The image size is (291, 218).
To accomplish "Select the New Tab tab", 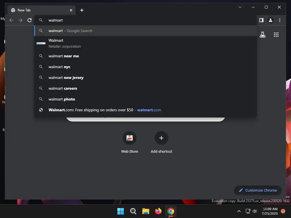I will tap(41, 10).
